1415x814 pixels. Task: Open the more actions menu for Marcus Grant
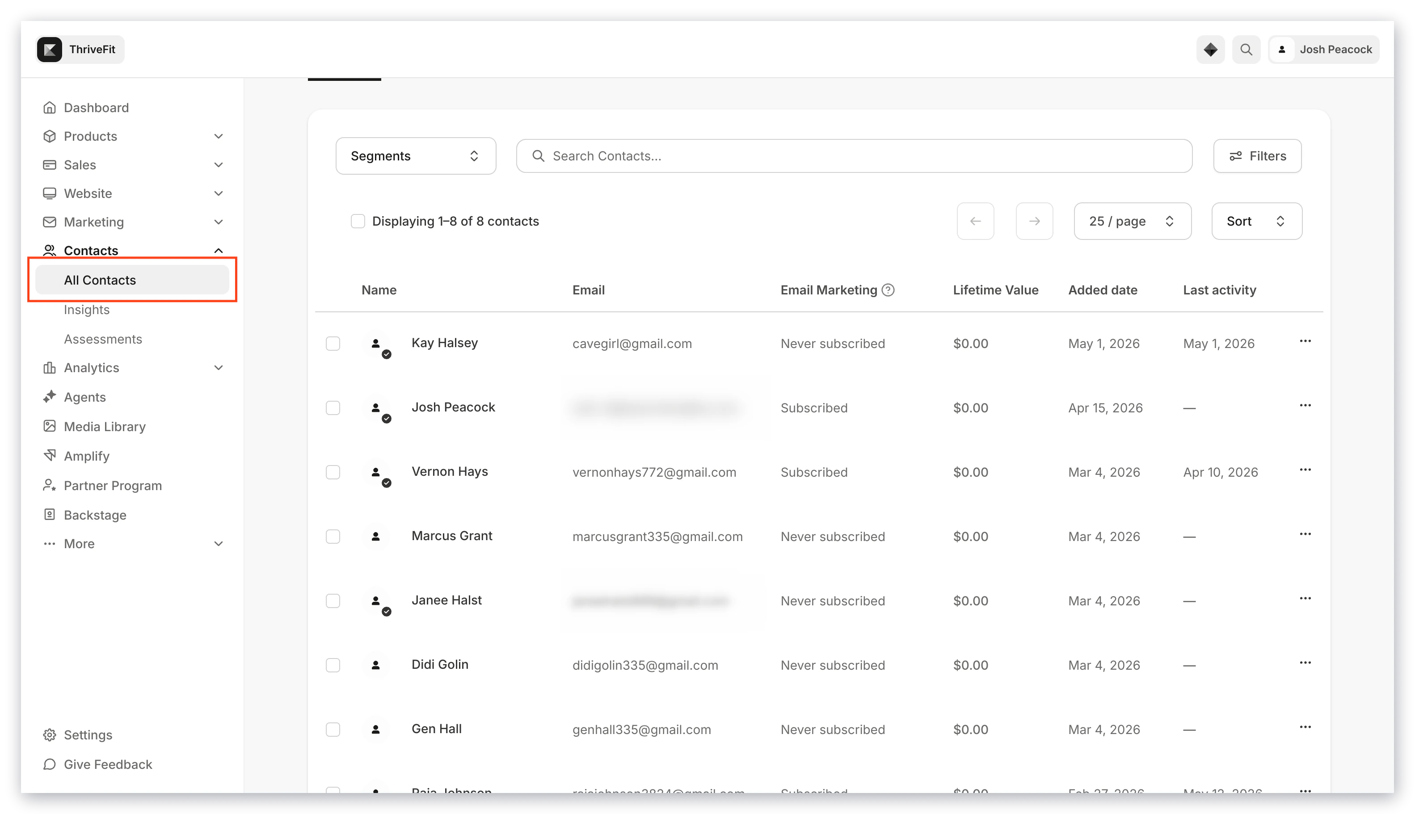[x=1305, y=534]
